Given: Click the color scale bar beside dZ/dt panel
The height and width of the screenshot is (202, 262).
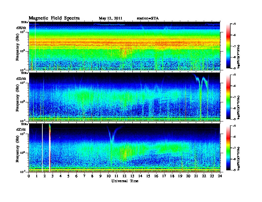Looking at the screenshot, I should (x=228, y=148).
